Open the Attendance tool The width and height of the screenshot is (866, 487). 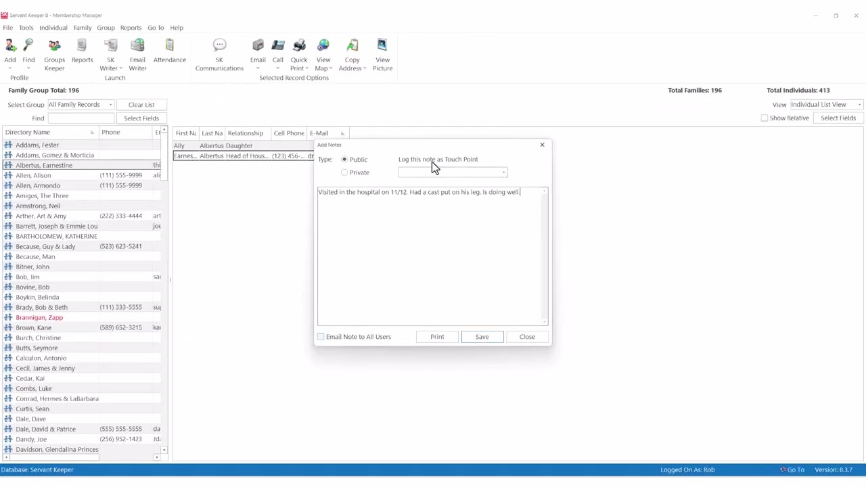click(x=169, y=50)
